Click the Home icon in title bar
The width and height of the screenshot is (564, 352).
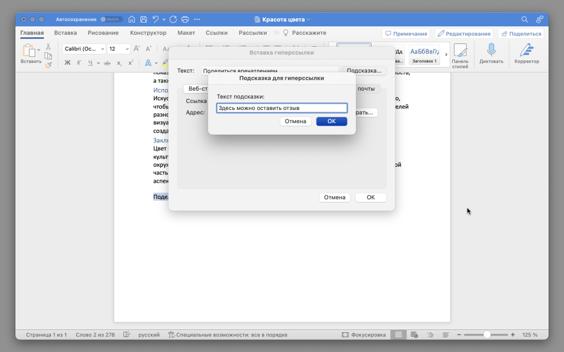(x=132, y=19)
